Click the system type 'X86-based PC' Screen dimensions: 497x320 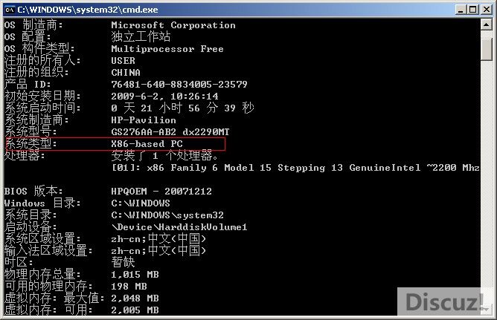pyautogui.click(x=147, y=144)
